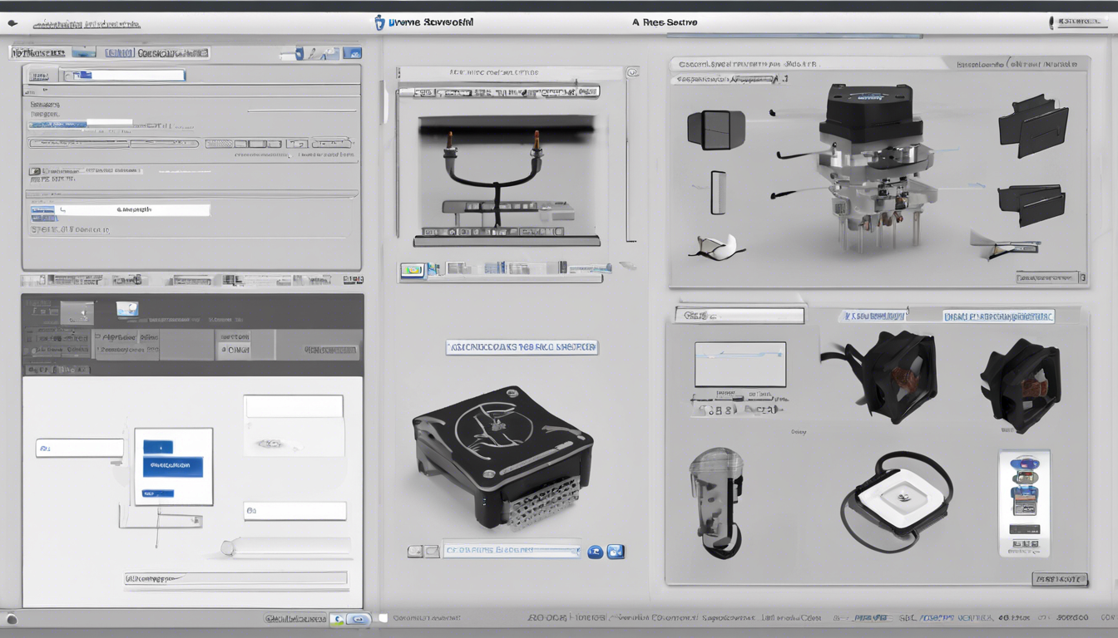Click the labeled button in the status bar
The width and height of the screenshot is (1118, 638).
295,619
